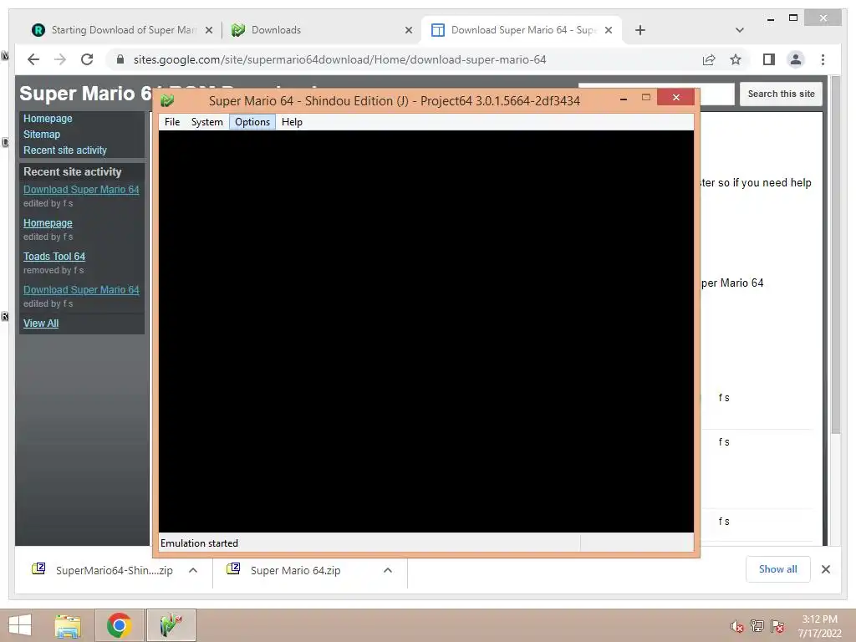This screenshot has height=642, width=856.
Task: Open the Options menu in Project64
Action: tap(252, 122)
